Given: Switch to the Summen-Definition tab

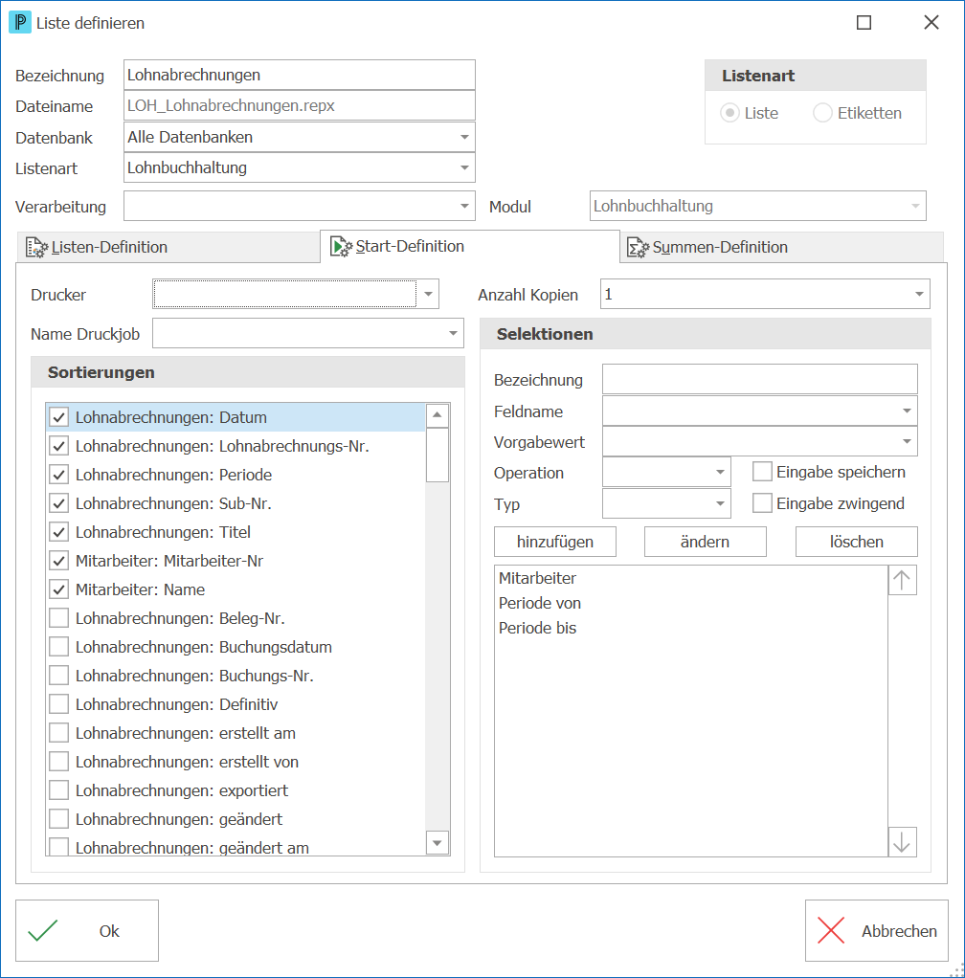Looking at the screenshot, I should pyautogui.click(x=781, y=248).
